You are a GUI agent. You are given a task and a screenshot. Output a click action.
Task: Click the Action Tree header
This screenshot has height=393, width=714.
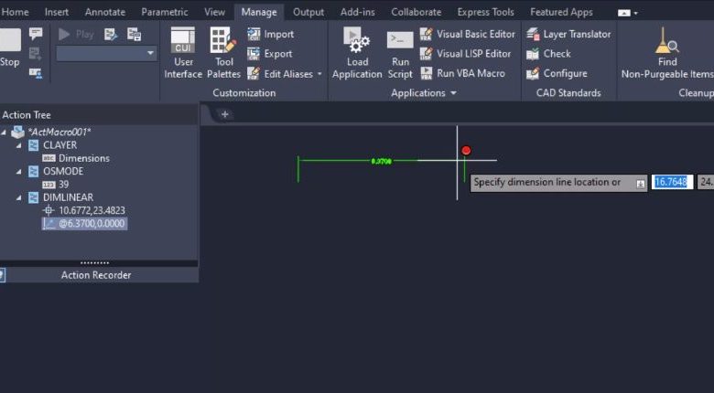(x=27, y=115)
